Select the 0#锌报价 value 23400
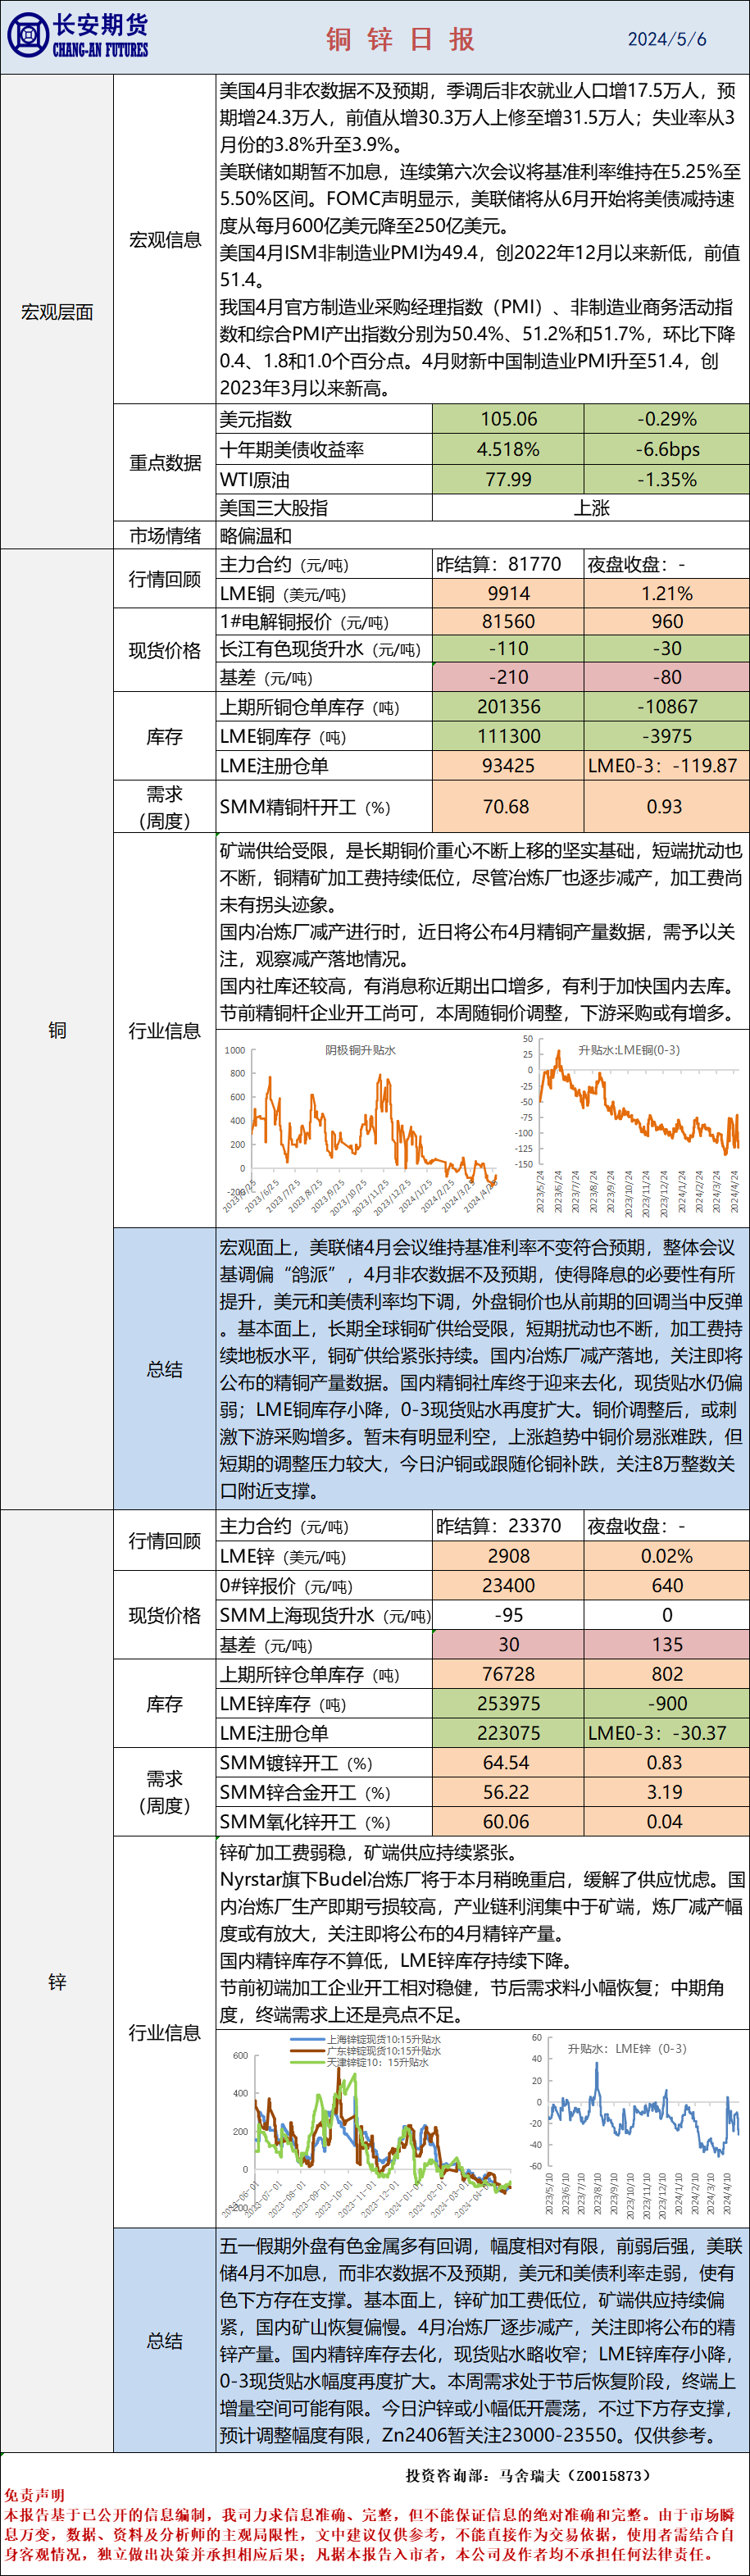The width and height of the screenshot is (750, 2576). 508,1586
